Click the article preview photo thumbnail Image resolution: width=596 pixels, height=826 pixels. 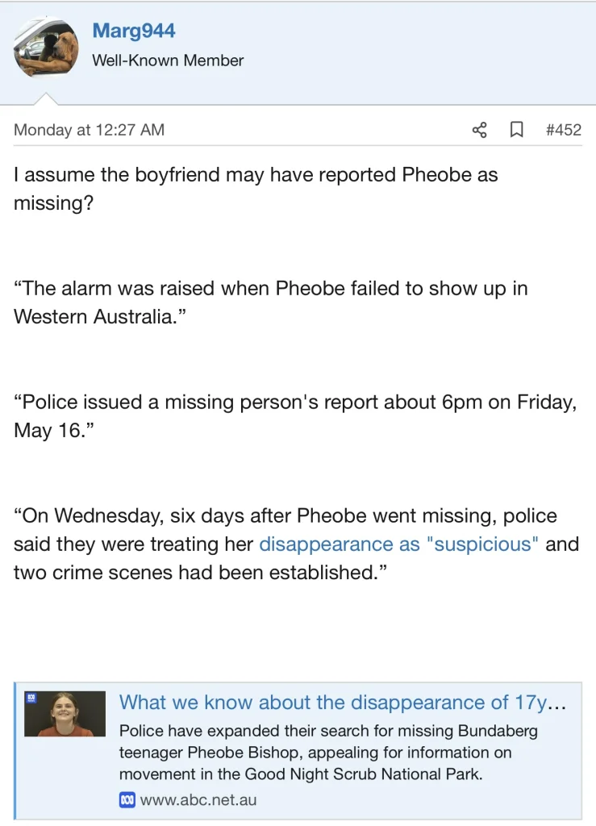point(65,714)
